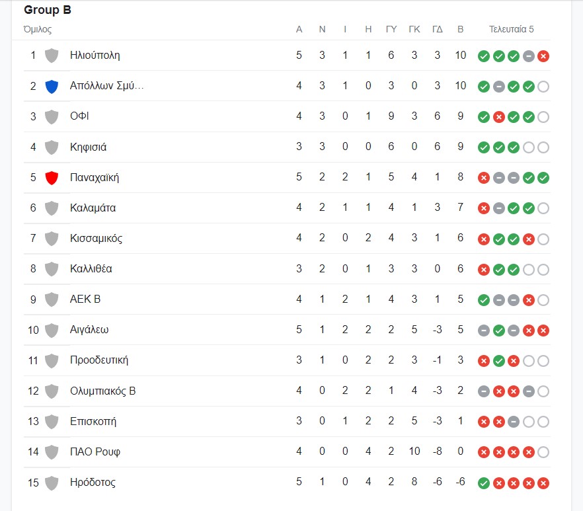The width and height of the screenshot is (583, 511).
Task: Click the shield icon beside Καλαμάτα
Action: coord(52,208)
